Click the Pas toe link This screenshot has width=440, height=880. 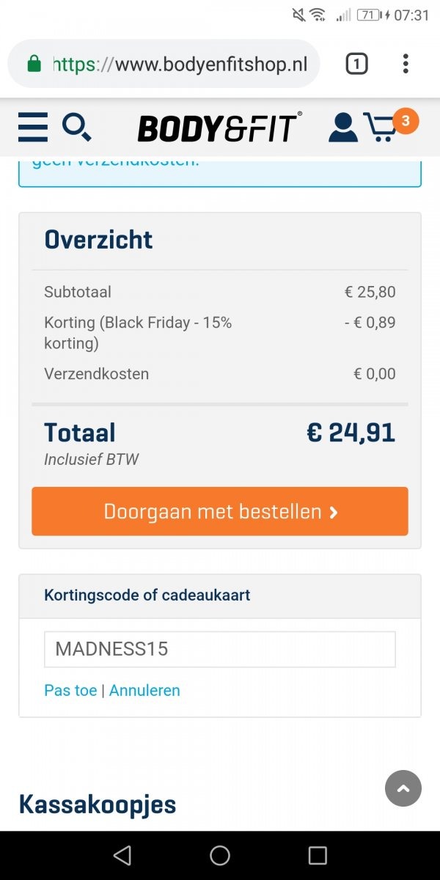pyautogui.click(x=70, y=690)
